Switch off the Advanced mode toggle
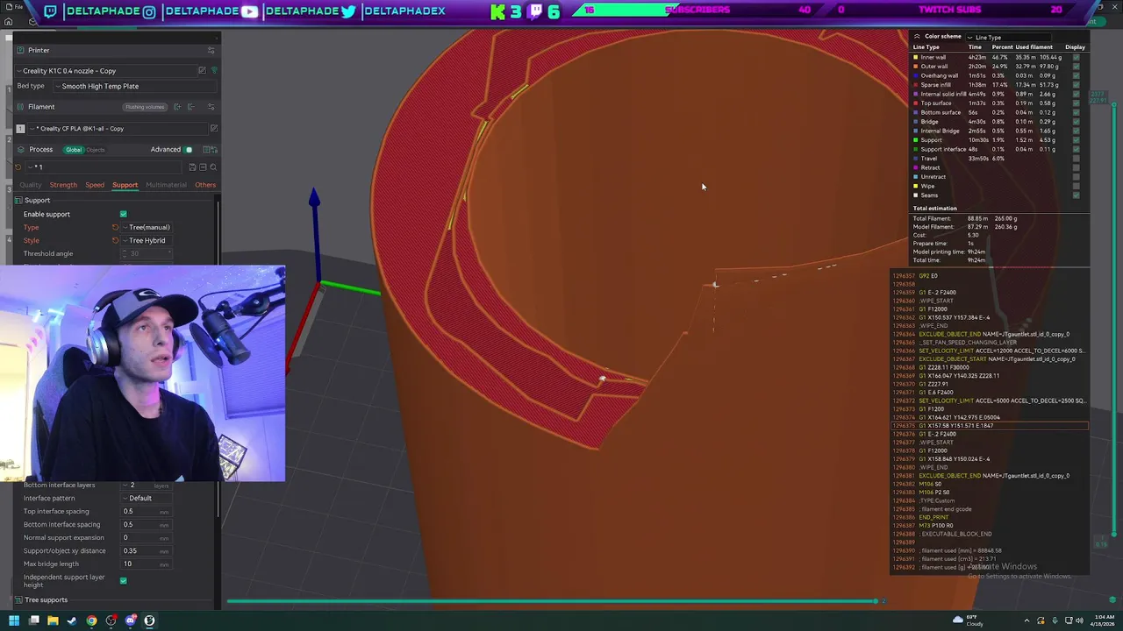 click(189, 149)
